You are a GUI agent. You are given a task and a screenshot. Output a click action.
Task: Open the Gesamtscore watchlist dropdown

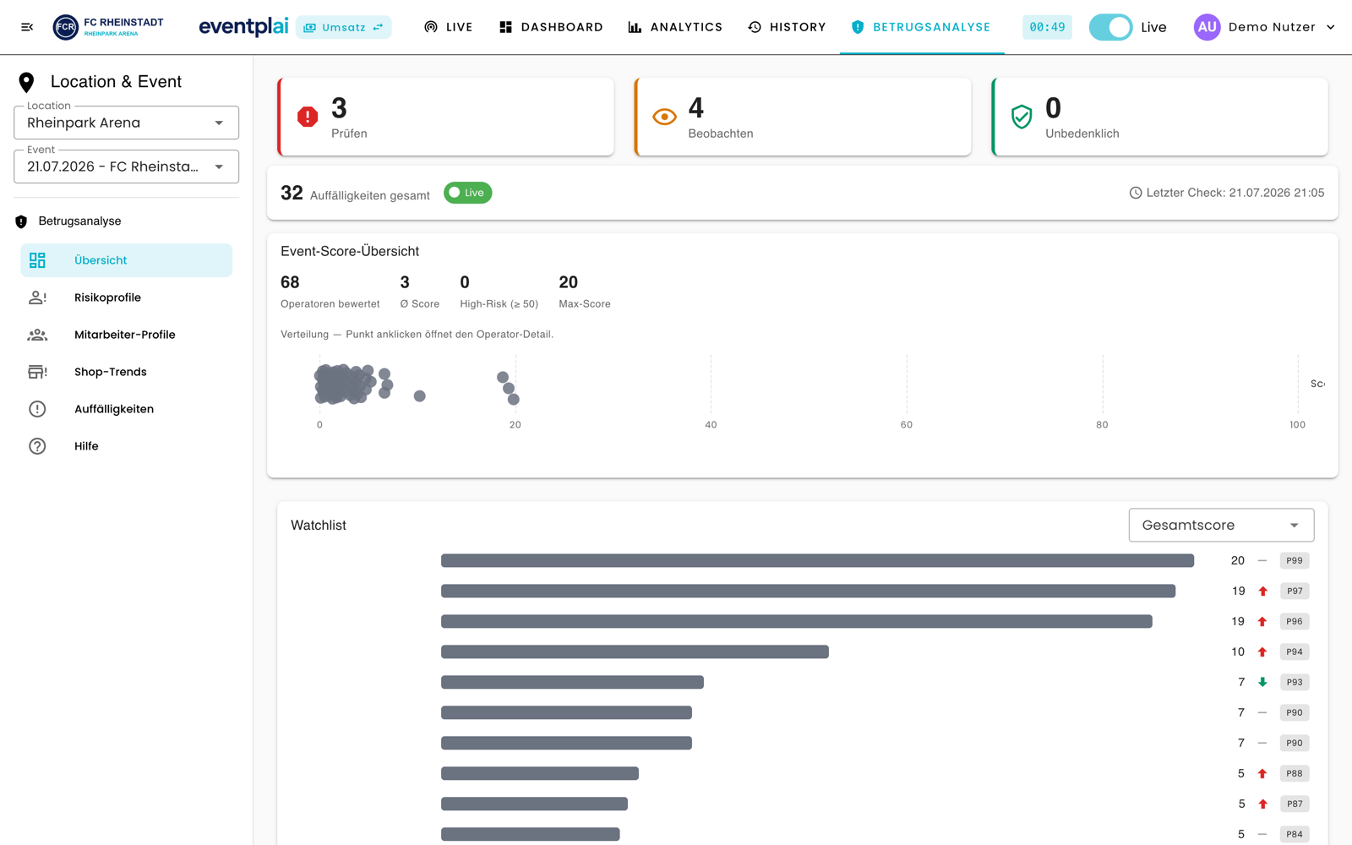(1221, 525)
